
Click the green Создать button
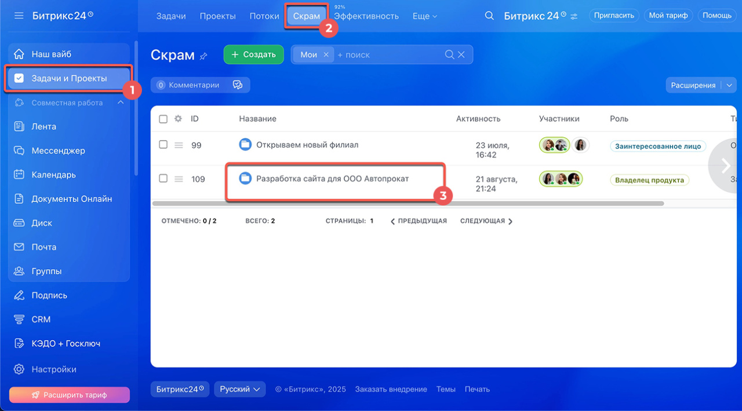[254, 54]
